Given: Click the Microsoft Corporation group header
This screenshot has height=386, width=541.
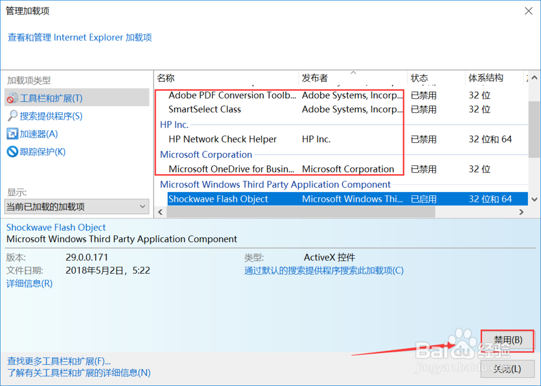Looking at the screenshot, I should point(206,155).
